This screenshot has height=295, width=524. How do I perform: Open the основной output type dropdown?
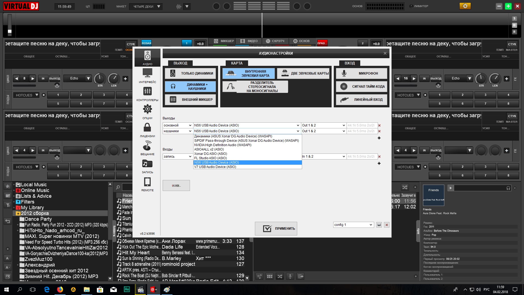pyautogui.click(x=178, y=125)
